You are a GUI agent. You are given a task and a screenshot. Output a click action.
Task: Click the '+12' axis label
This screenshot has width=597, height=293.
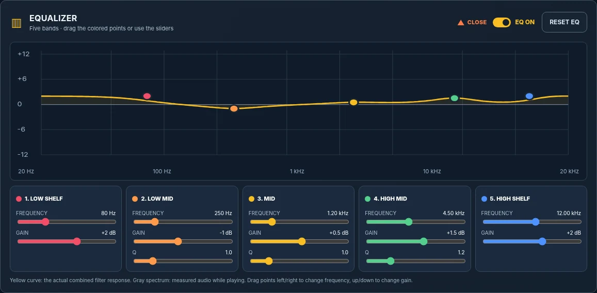[24, 54]
